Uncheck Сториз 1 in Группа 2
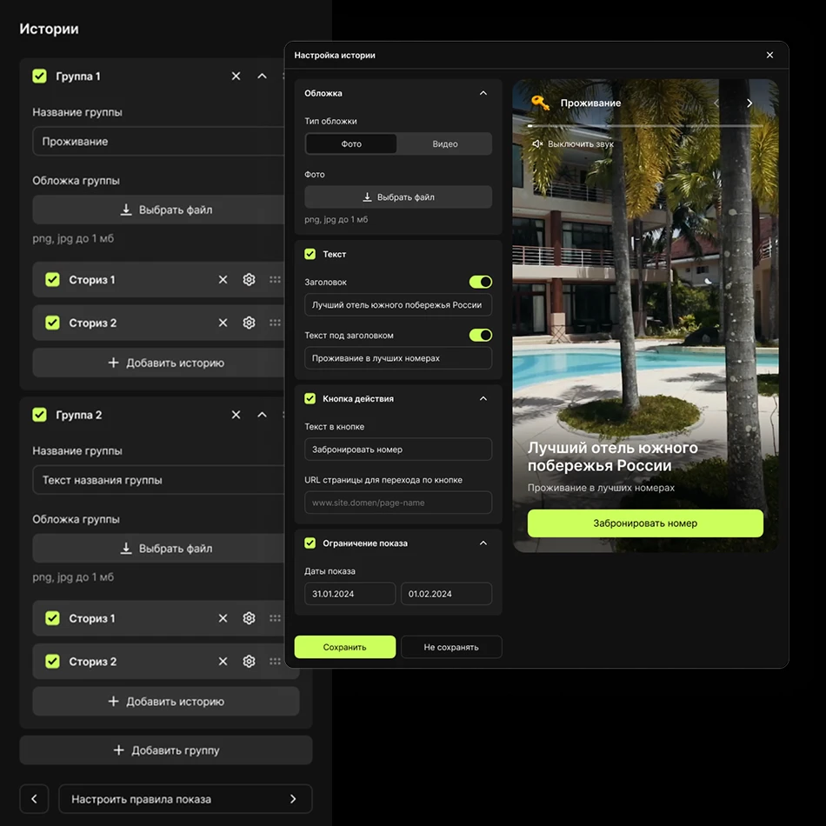This screenshot has width=826, height=826. pos(52,618)
